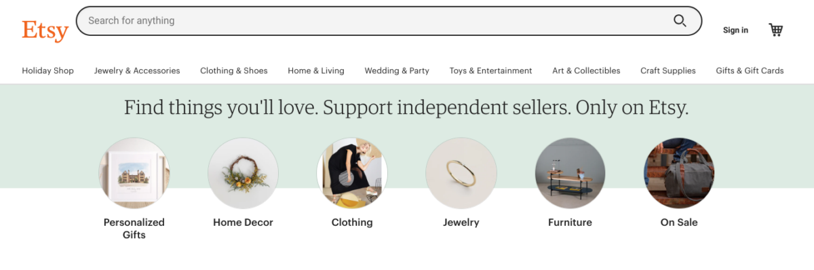Click into the Search for anything field
The height and width of the screenshot is (270, 814).
[389, 21]
